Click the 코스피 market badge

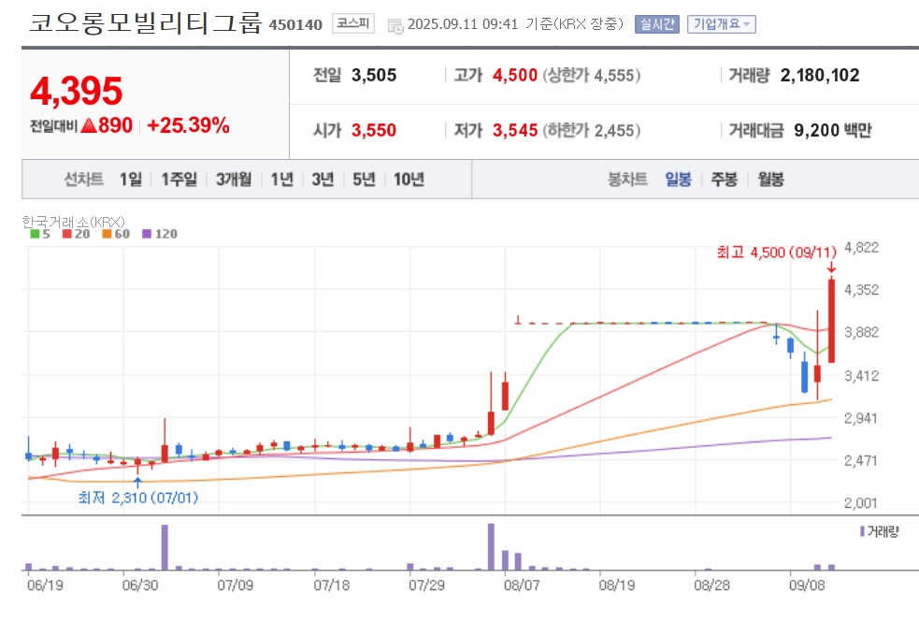click(x=352, y=23)
